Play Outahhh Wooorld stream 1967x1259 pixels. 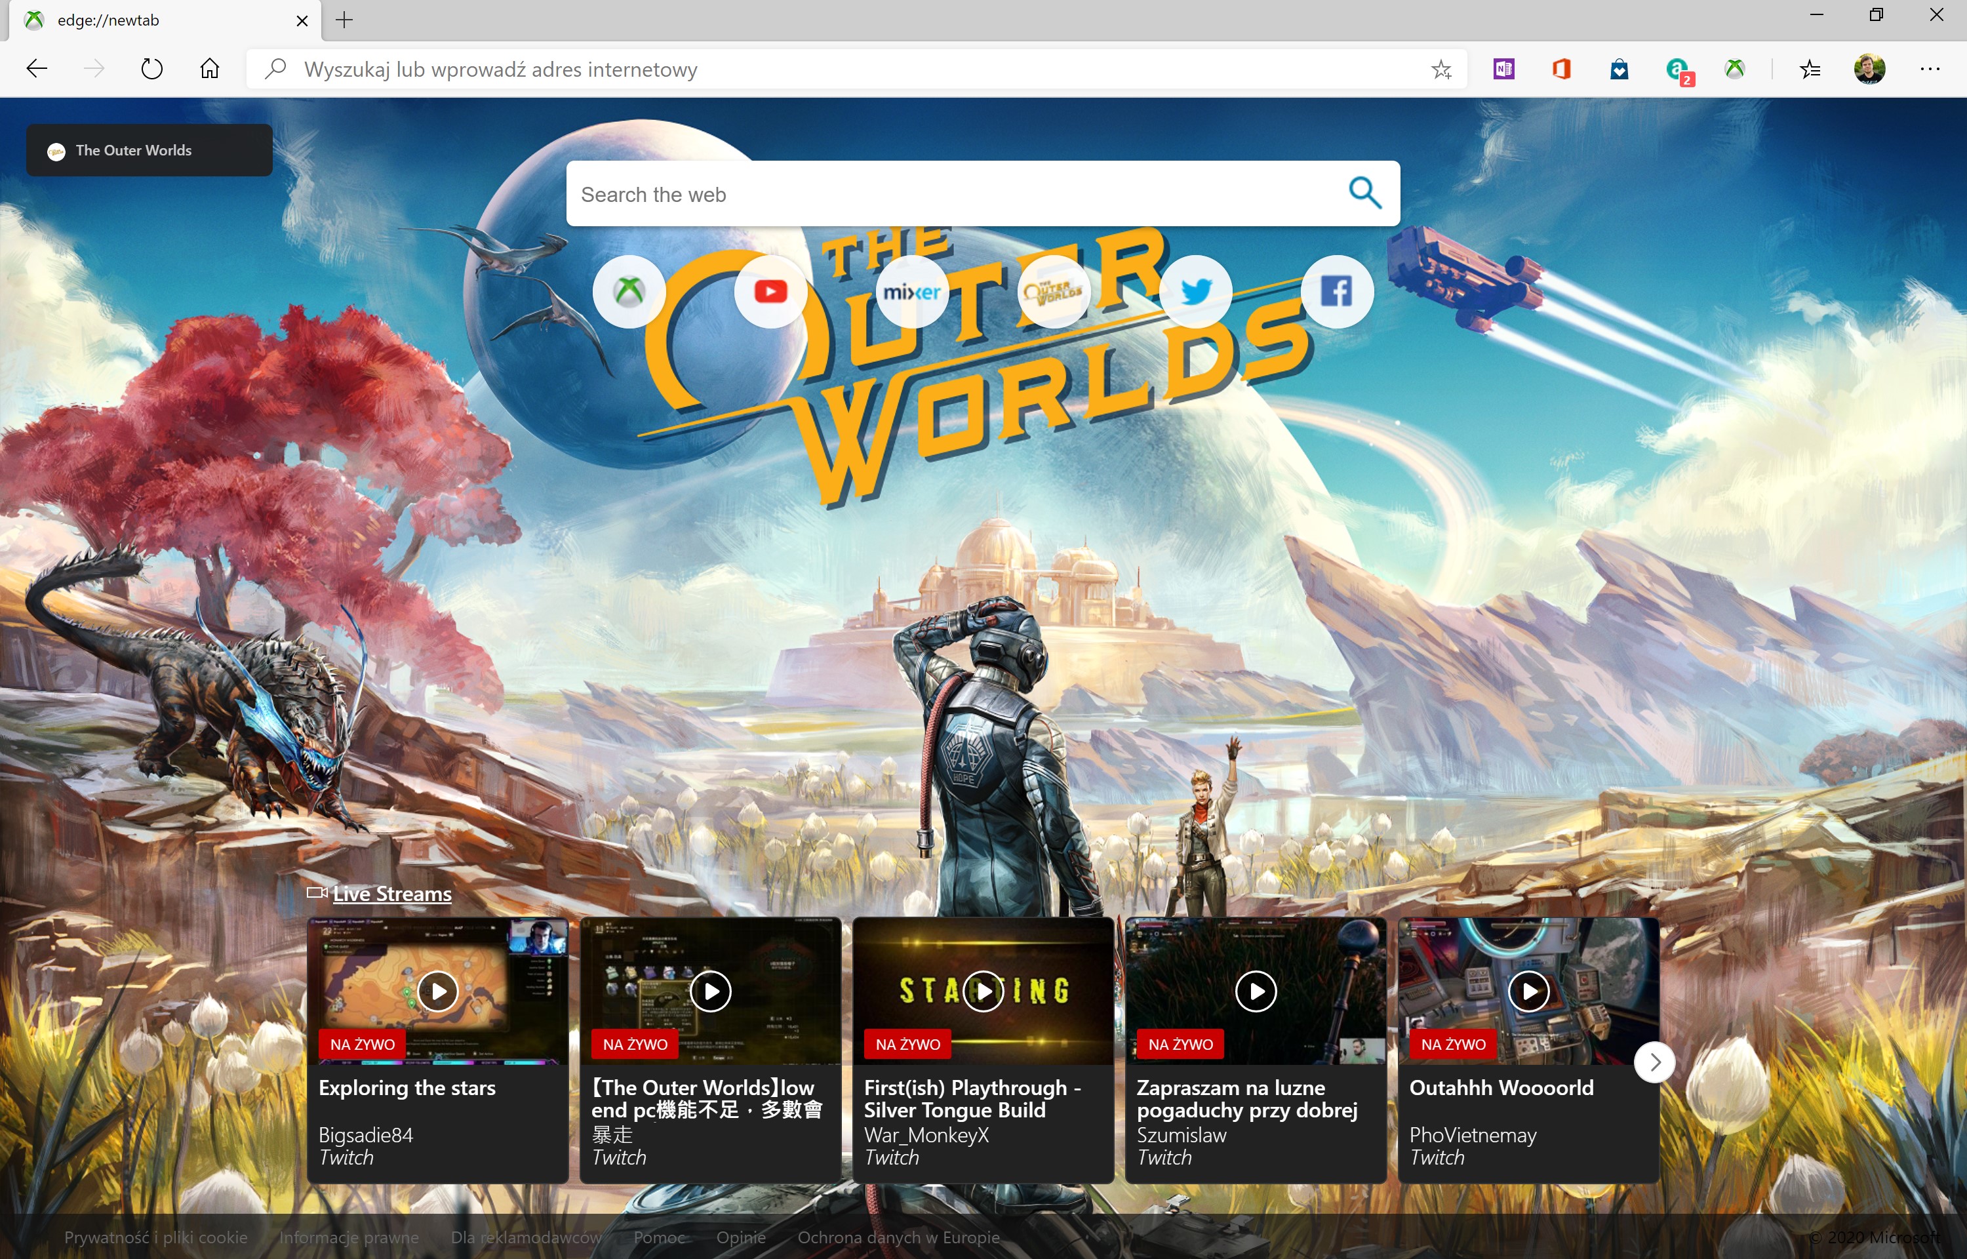1529,991
